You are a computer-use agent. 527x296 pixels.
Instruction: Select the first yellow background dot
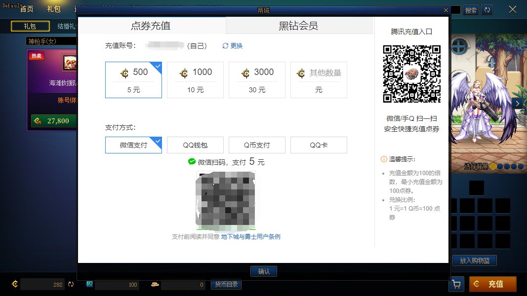coord(493,166)
